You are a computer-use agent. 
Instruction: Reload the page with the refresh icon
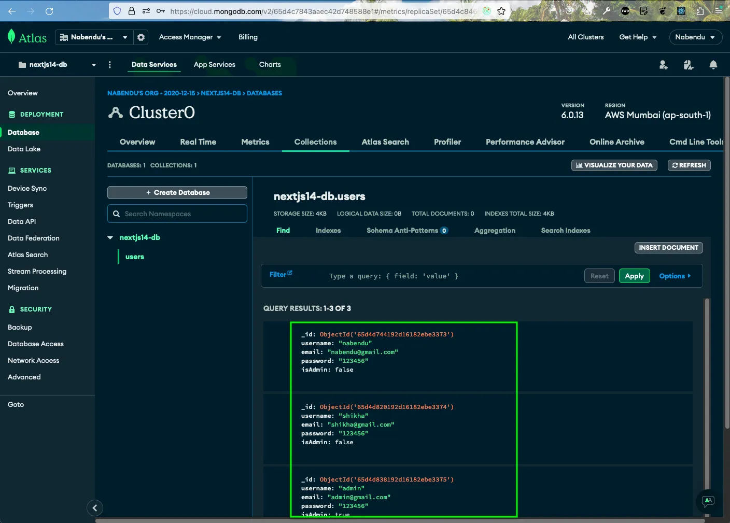point(49,11)
